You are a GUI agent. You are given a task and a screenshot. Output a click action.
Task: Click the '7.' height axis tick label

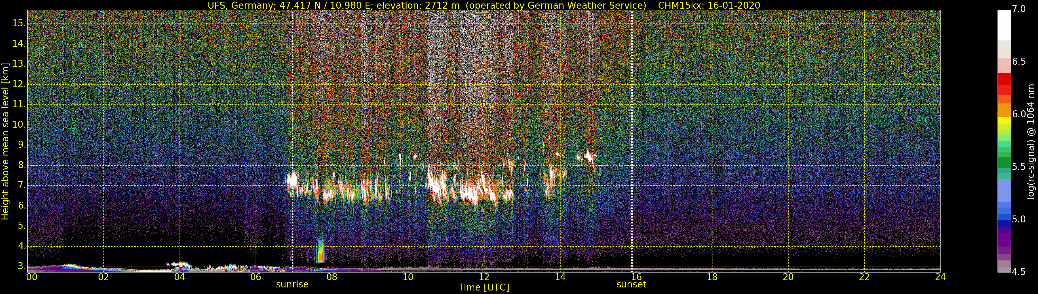tap(22, 186)
